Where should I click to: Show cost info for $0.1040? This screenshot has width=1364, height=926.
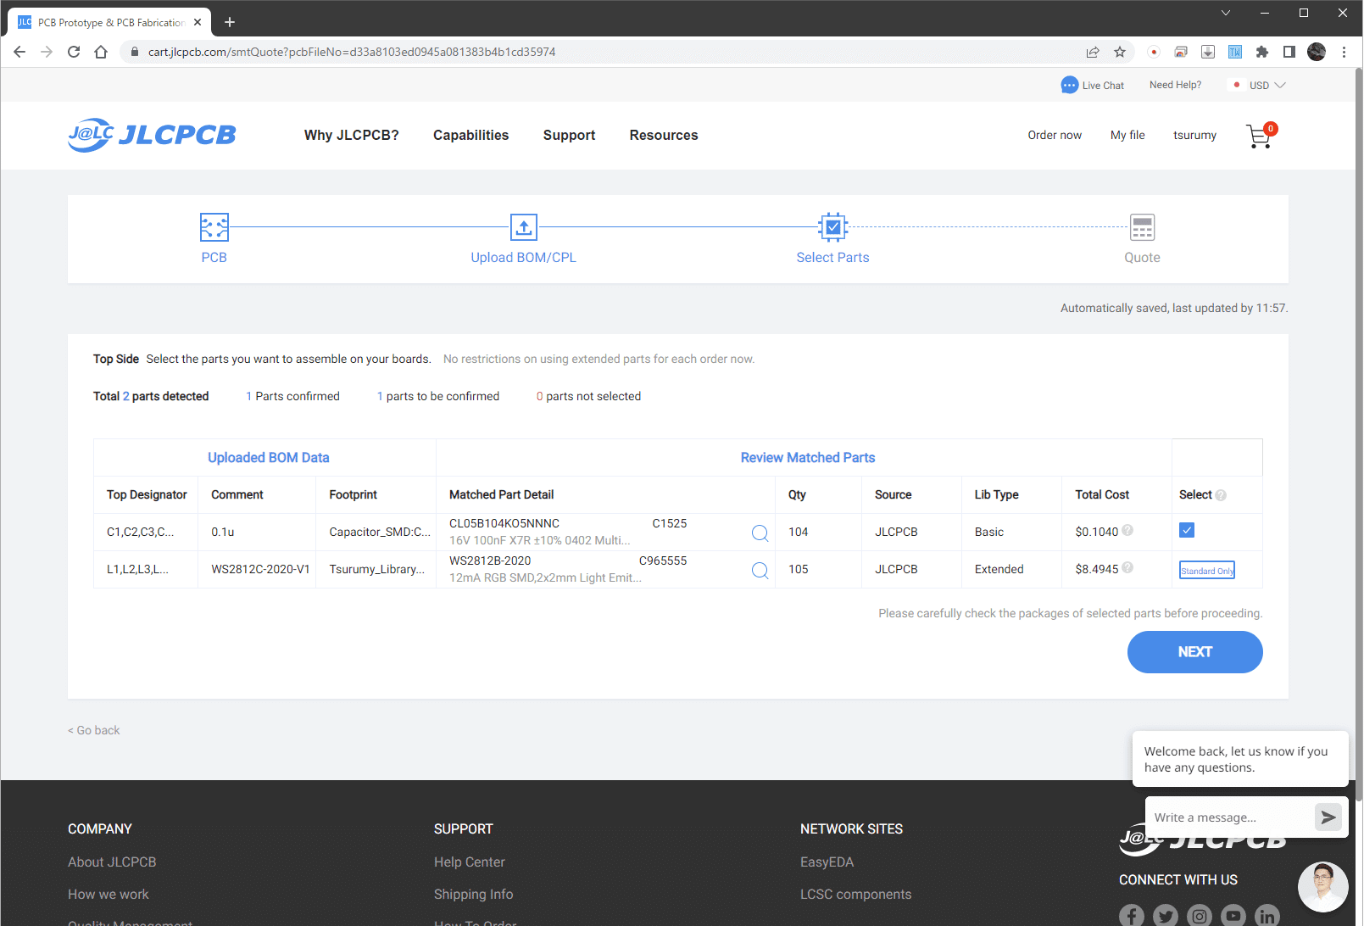1127,530
